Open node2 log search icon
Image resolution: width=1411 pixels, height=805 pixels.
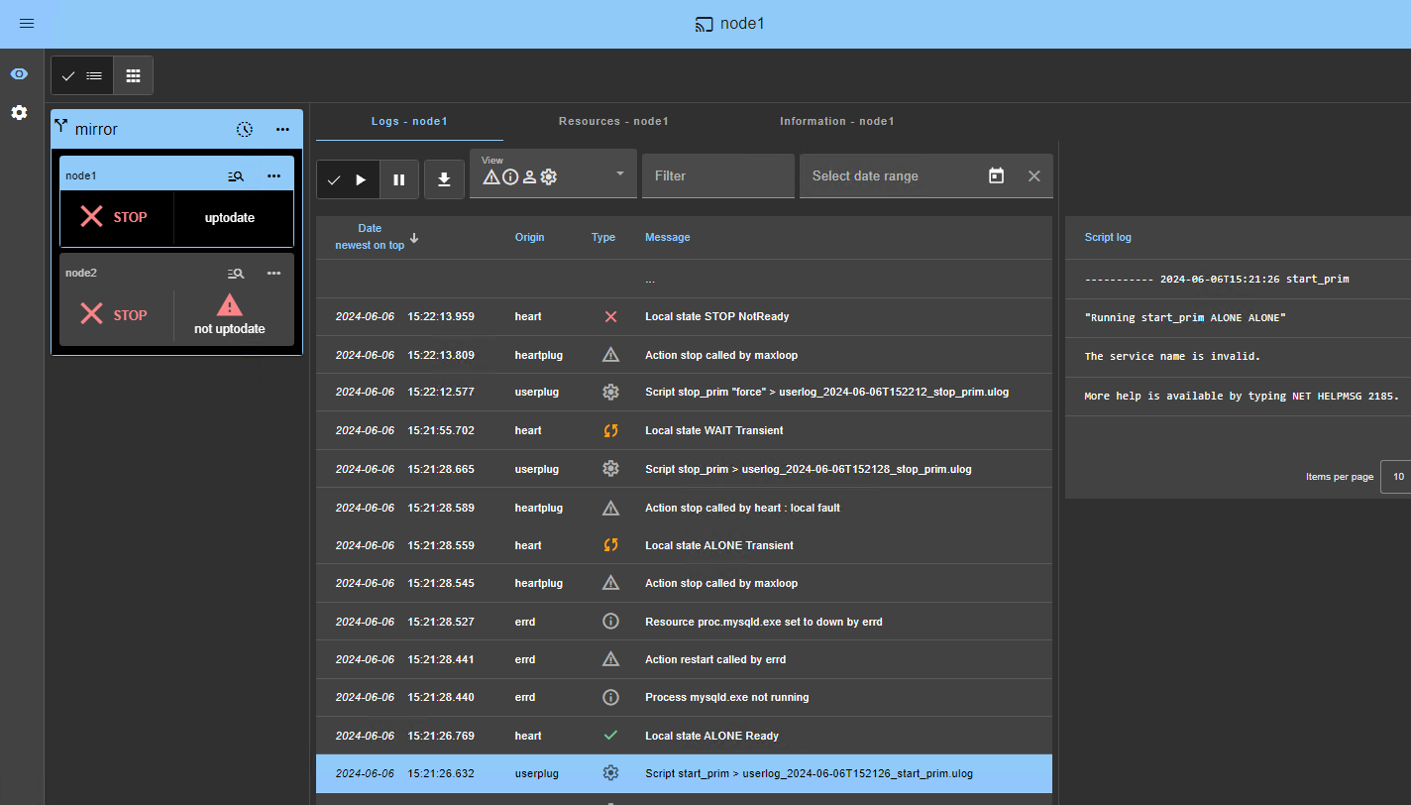coord(236,274)
